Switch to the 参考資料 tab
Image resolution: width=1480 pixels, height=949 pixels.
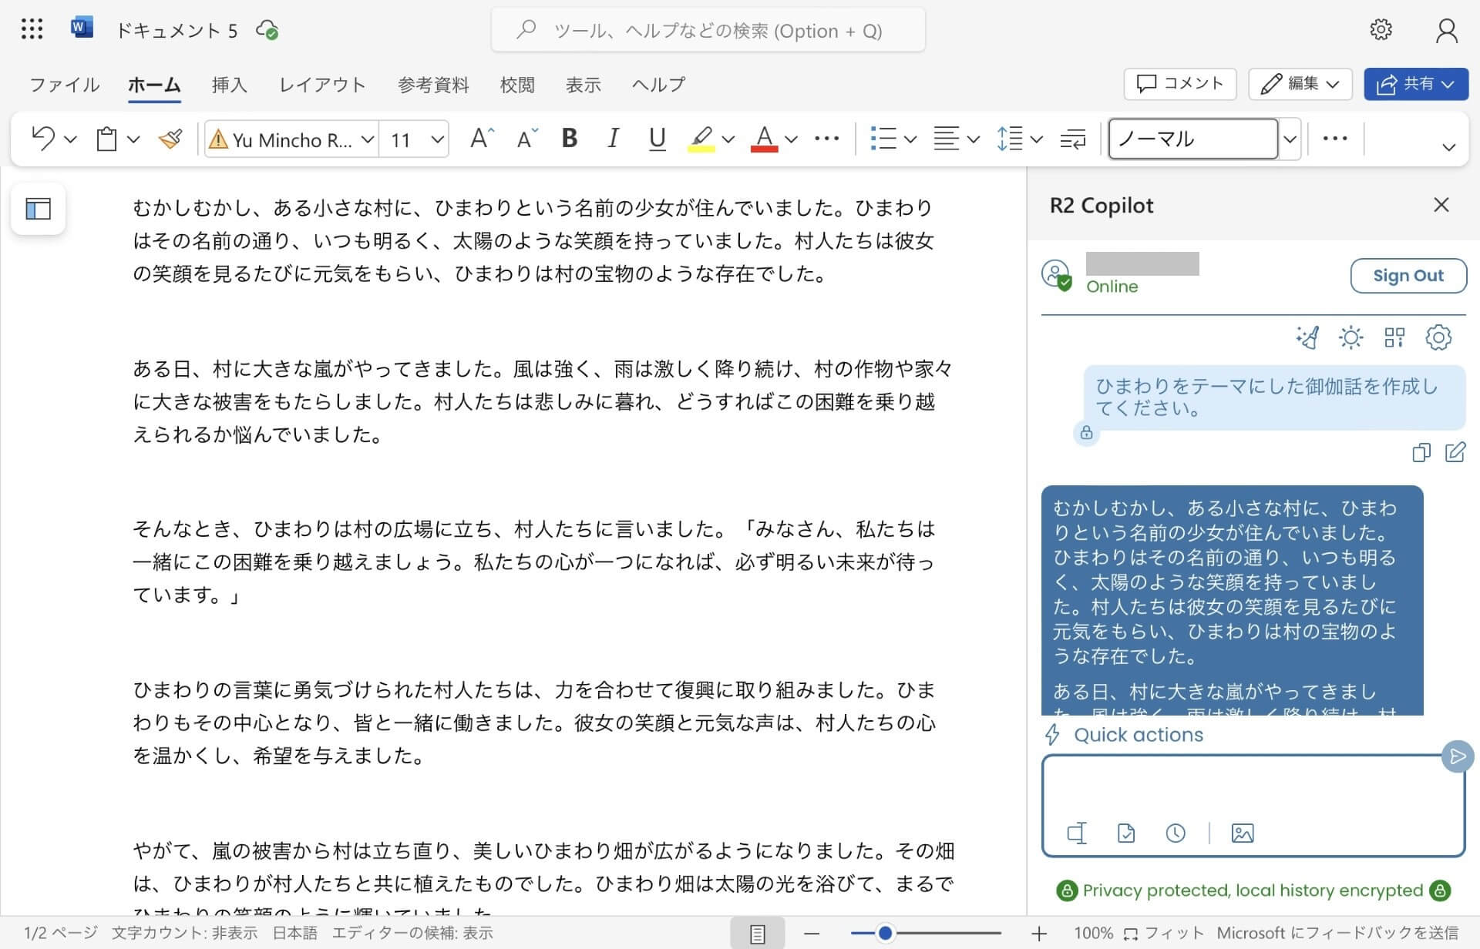433,84
